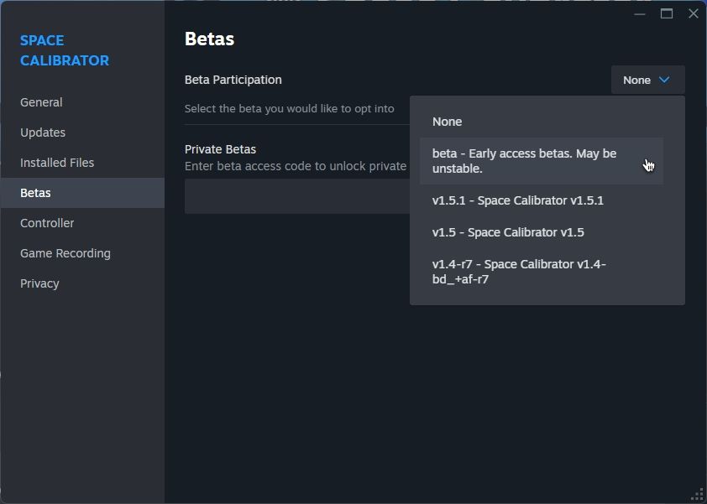Open the General settings page
Viewport: 707px width, 504px height.
point(82,102)
